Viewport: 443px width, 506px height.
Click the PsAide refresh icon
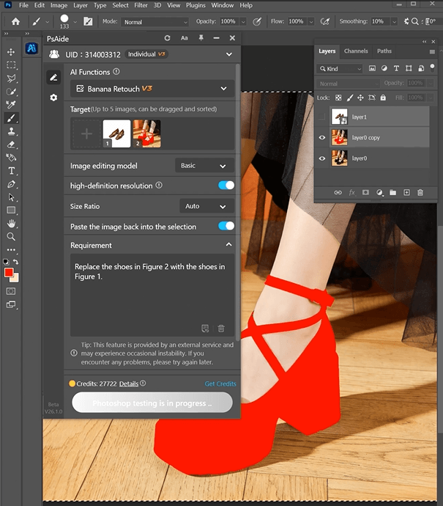pyautogui.click(x=167, y=38)
